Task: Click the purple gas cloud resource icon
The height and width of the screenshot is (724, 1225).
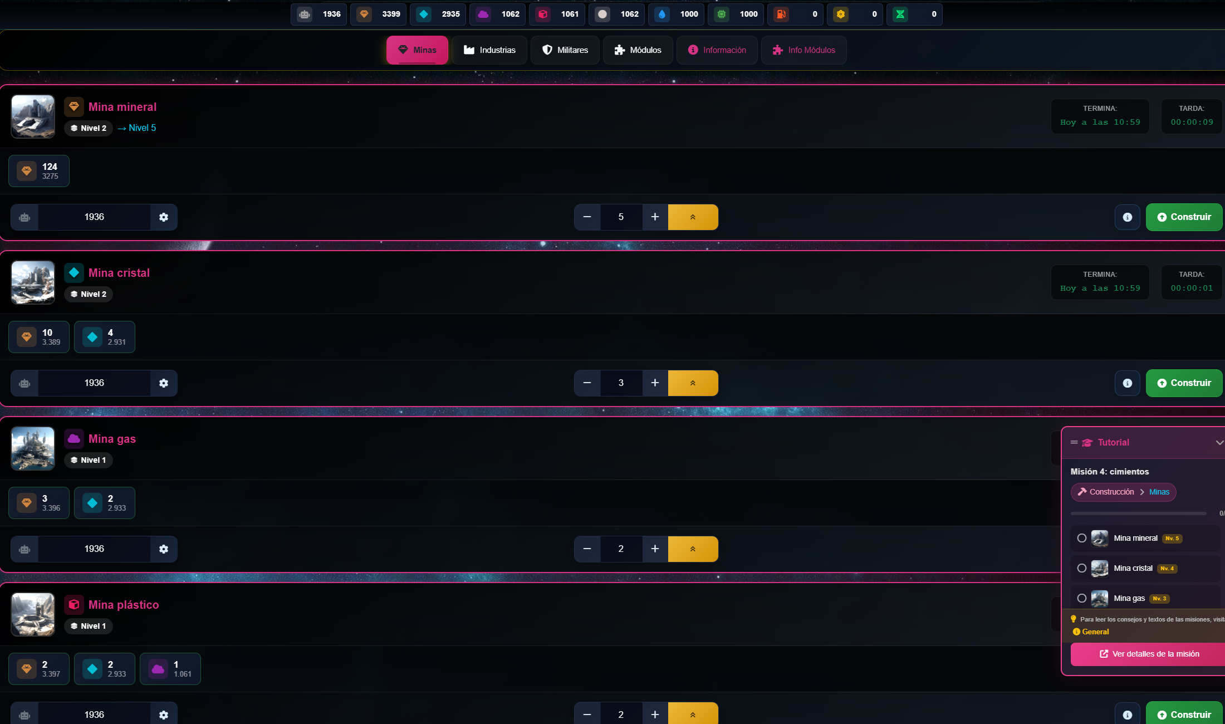Action: click(483, 14)
